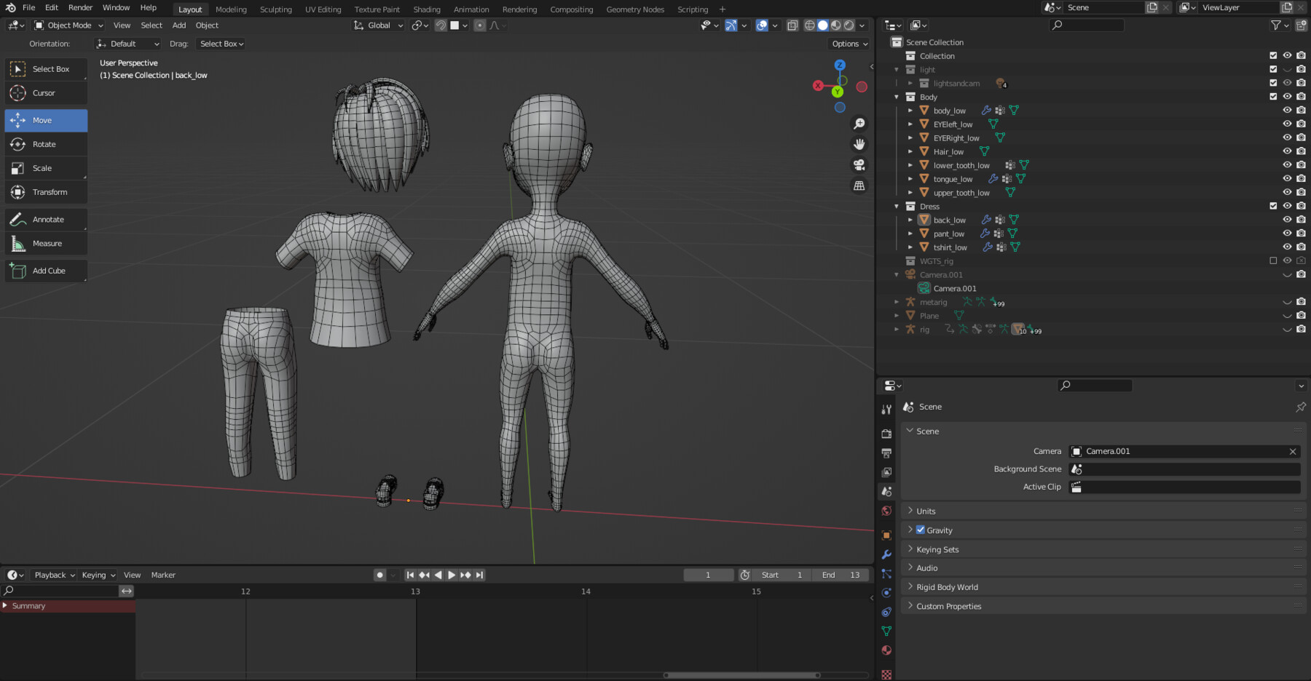
Task: Open the Object Mode dropdown
Action: click(67, 25)
